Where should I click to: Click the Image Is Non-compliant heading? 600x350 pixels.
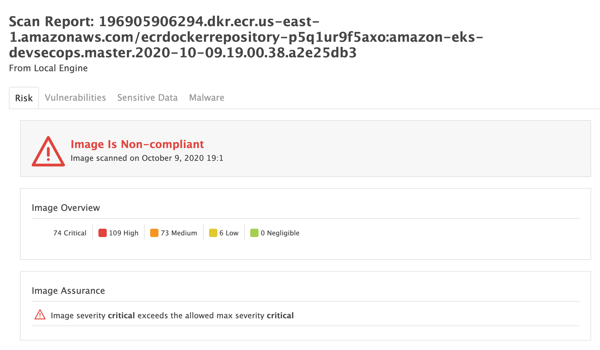[x=137, y=144]
